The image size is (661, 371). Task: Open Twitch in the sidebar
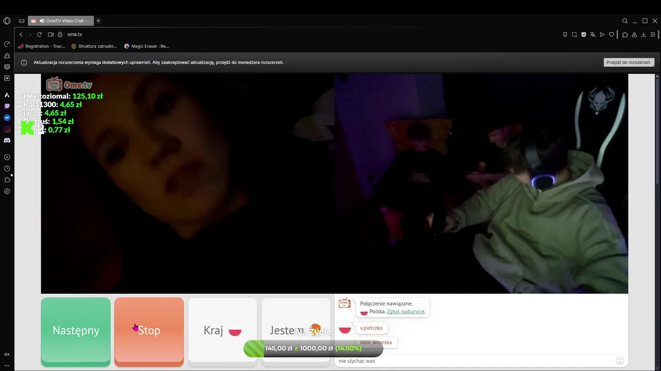pyautogui.click(x=7, y=106)
